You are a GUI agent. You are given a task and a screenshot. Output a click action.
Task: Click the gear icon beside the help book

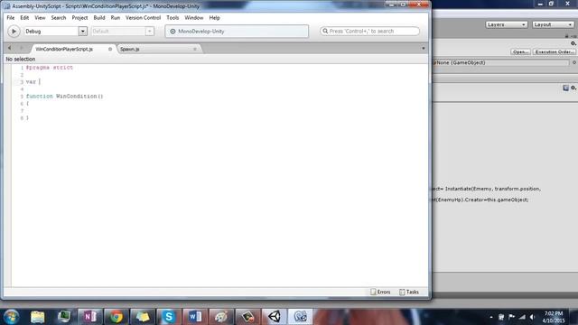[x=573, y=88]
